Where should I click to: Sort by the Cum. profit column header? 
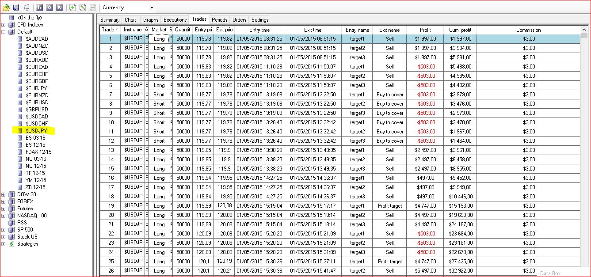point(460,30)
